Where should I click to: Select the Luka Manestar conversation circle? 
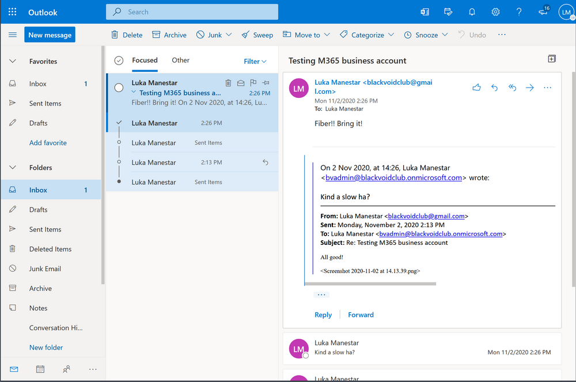[x=119, y=88]
